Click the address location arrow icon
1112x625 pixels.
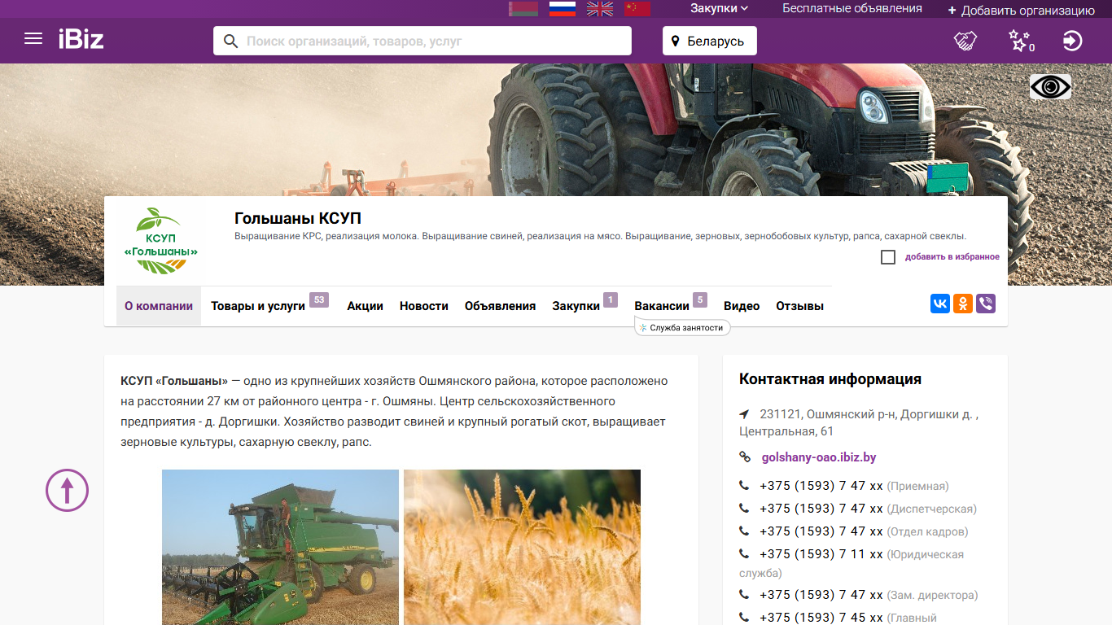click(744, 414)
